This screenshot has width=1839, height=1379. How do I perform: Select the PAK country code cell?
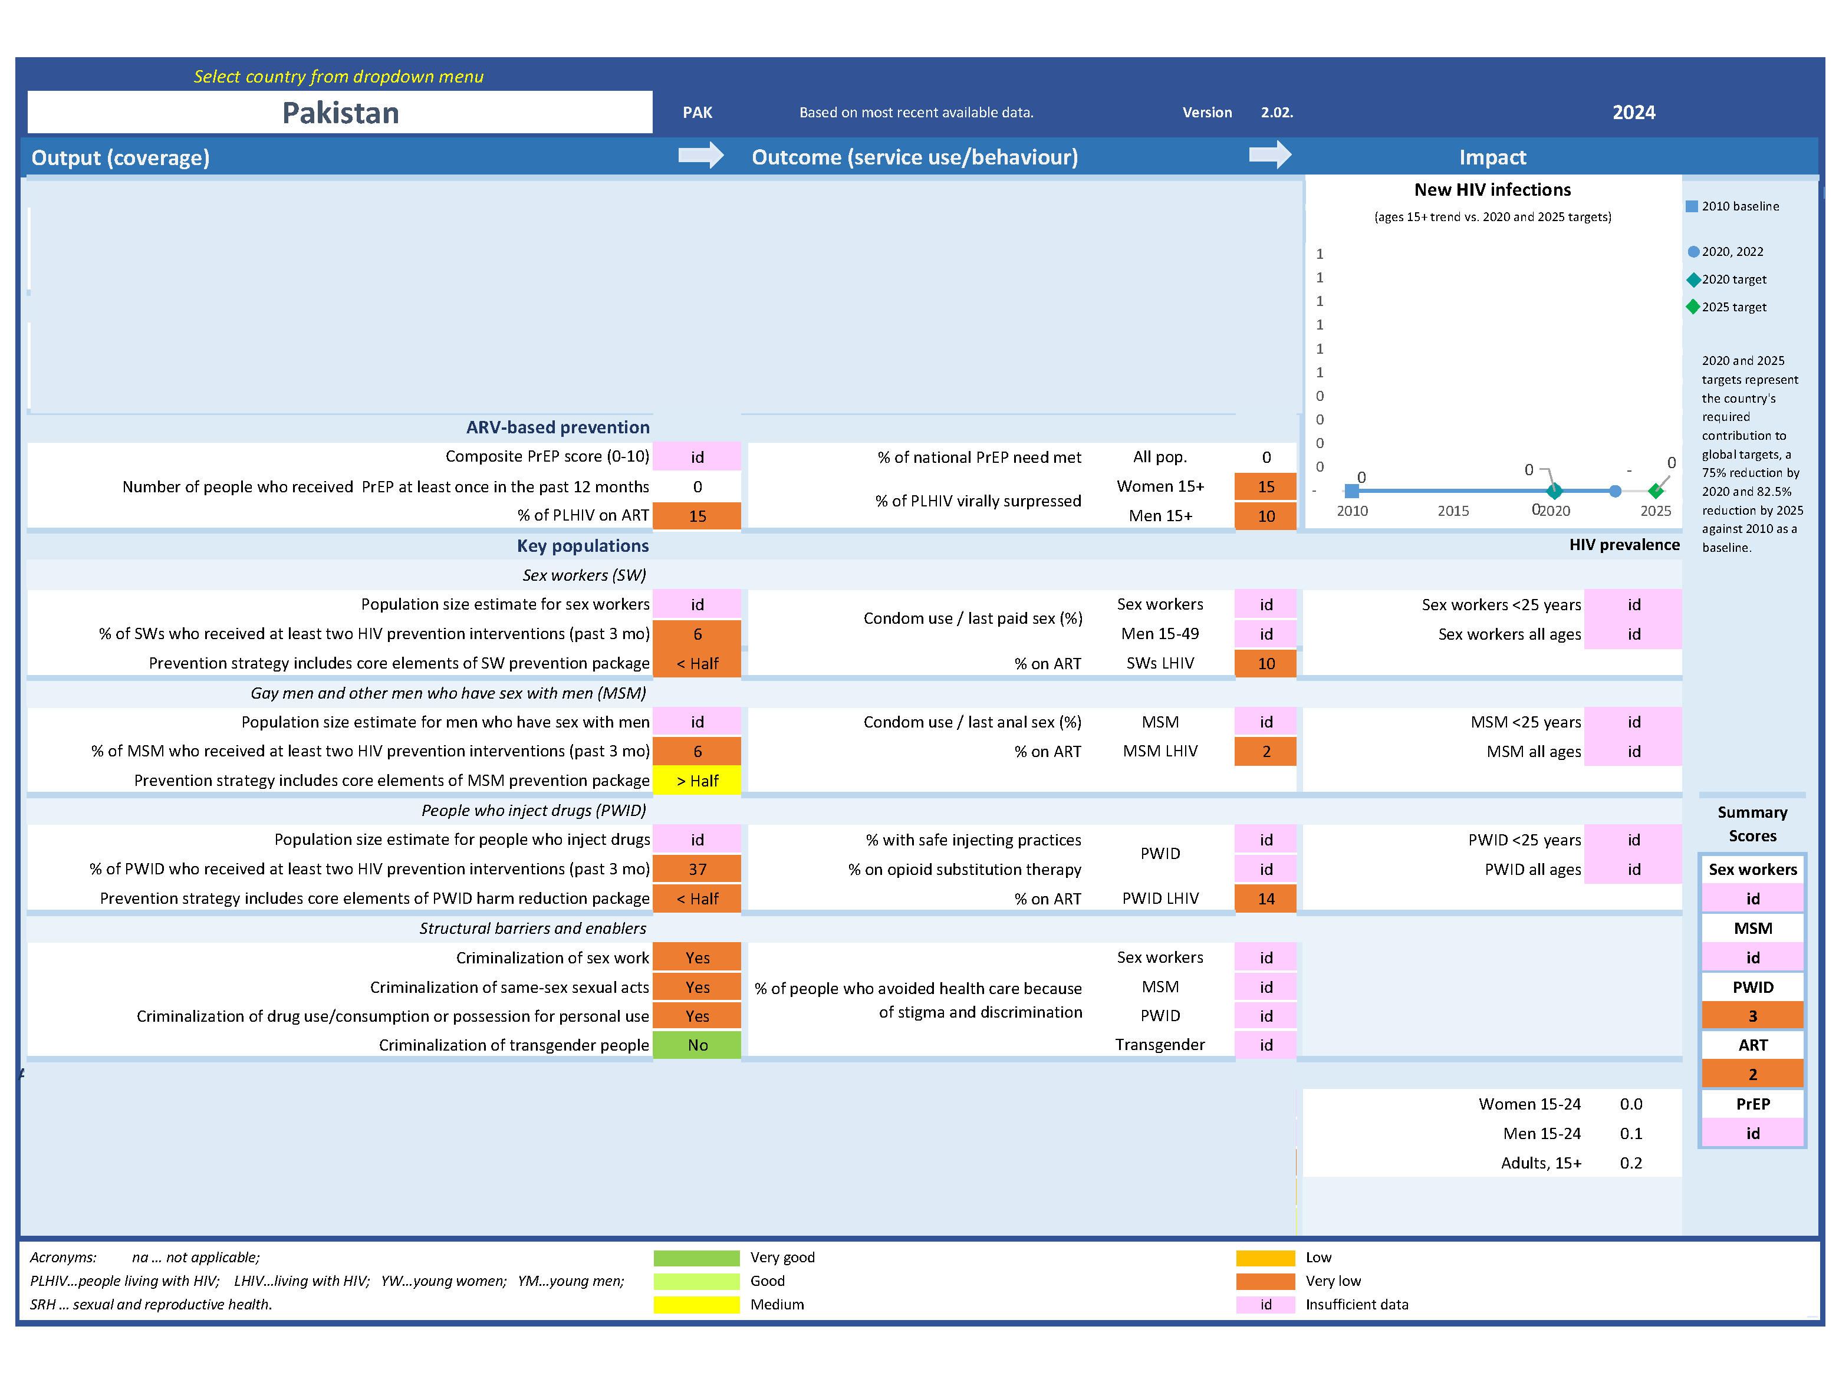pyautogui.click(x=698, y=112)
